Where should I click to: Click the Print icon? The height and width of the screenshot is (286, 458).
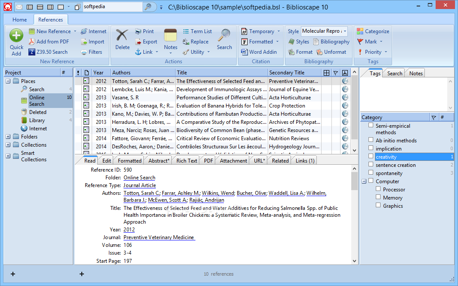[x=138, y=31]
